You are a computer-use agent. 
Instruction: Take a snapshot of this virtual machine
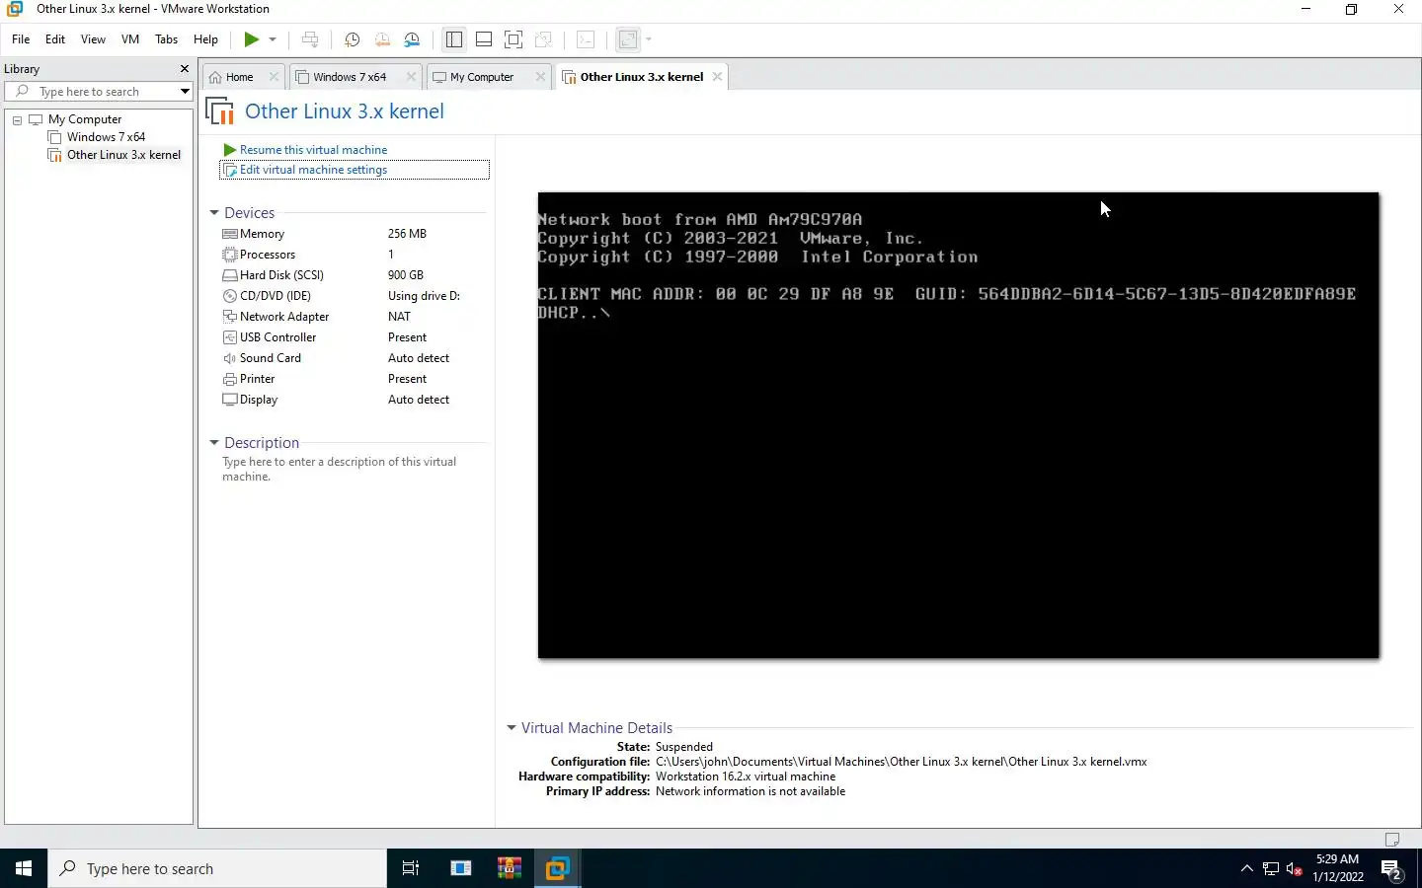coord(352,39)
